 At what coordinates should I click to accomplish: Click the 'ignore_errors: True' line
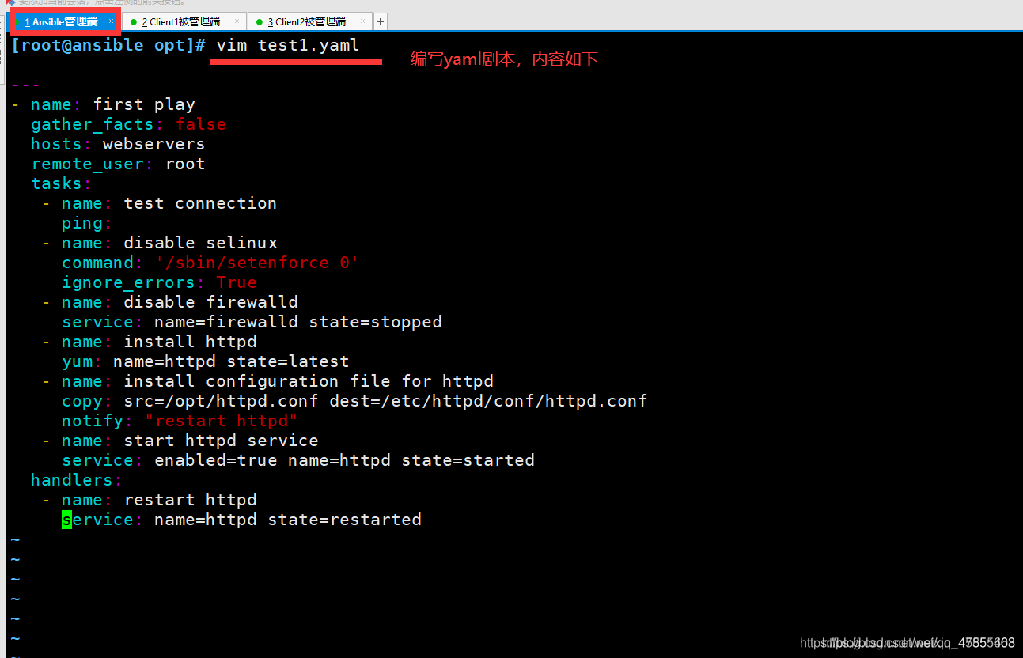pos(159,282)
